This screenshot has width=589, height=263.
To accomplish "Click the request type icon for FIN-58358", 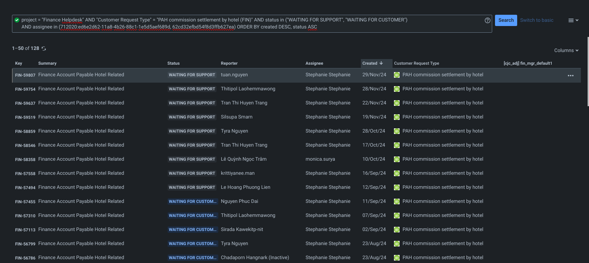I will (x=397, y=159).
